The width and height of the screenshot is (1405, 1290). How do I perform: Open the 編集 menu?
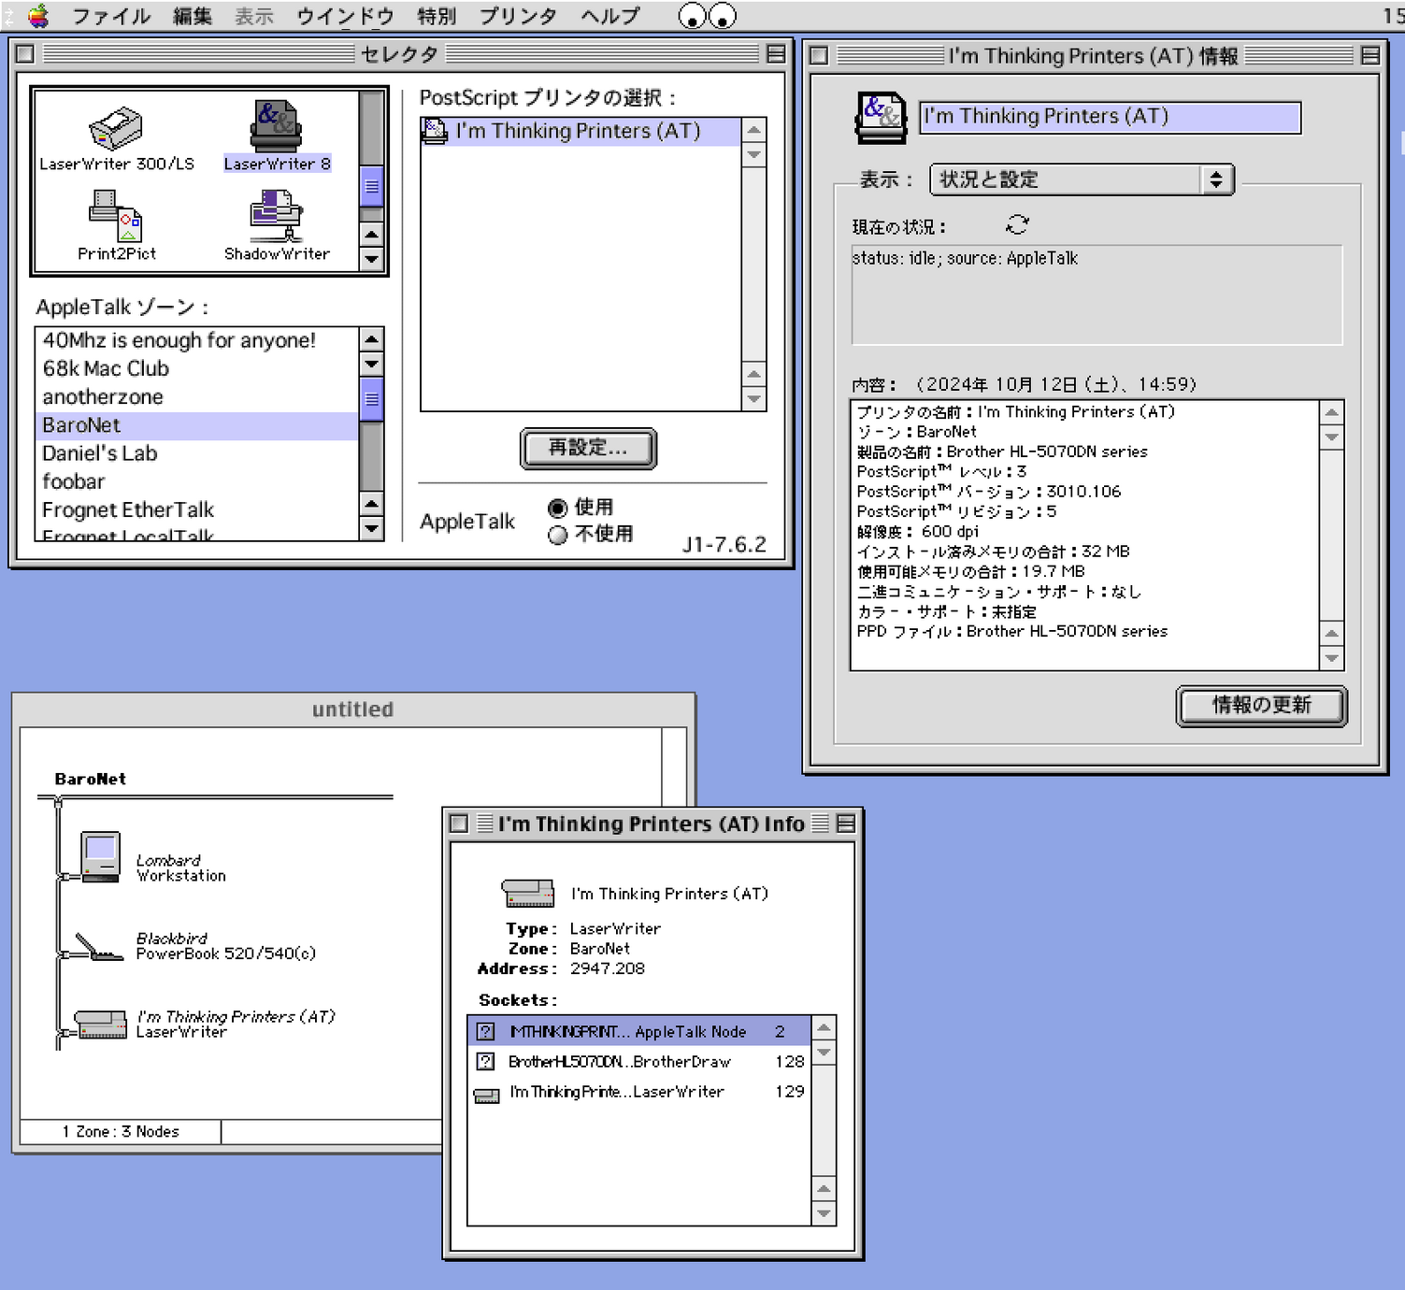(193, 16)
